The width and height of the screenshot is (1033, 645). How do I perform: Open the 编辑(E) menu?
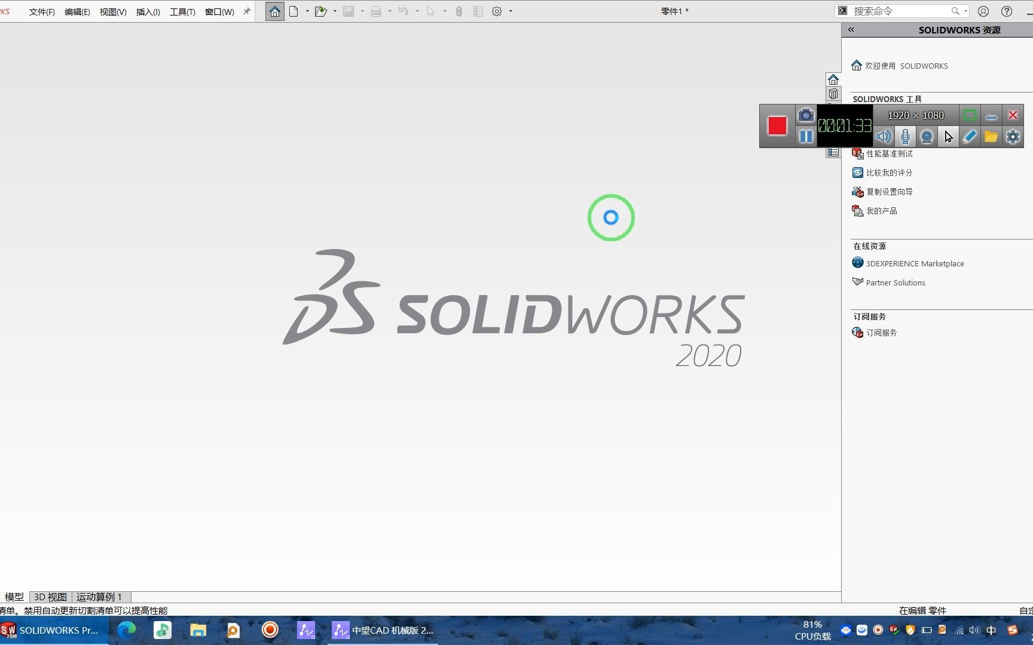tap(77, 12)
